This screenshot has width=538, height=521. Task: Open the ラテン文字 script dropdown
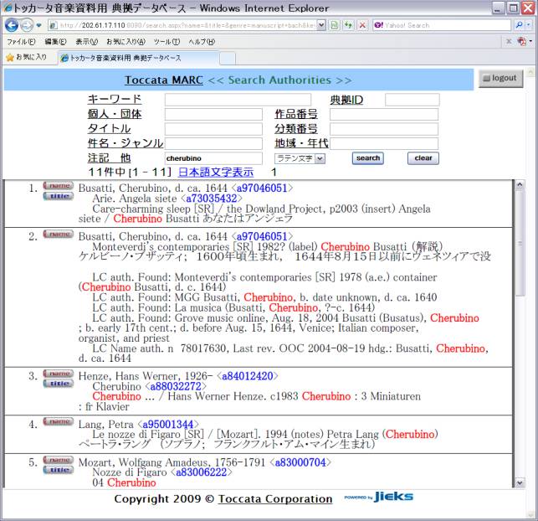pyautogui.click(x=300, y=158)
